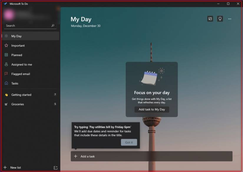The width and height of the screenshot is (243, 172).
Task: Open the Suggestions lightbulb icon
Action: (220, 19)
